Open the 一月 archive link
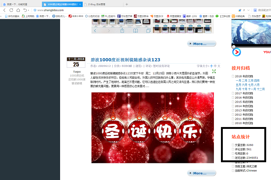This screenshot has width=271, height=180. pos(238,80)
